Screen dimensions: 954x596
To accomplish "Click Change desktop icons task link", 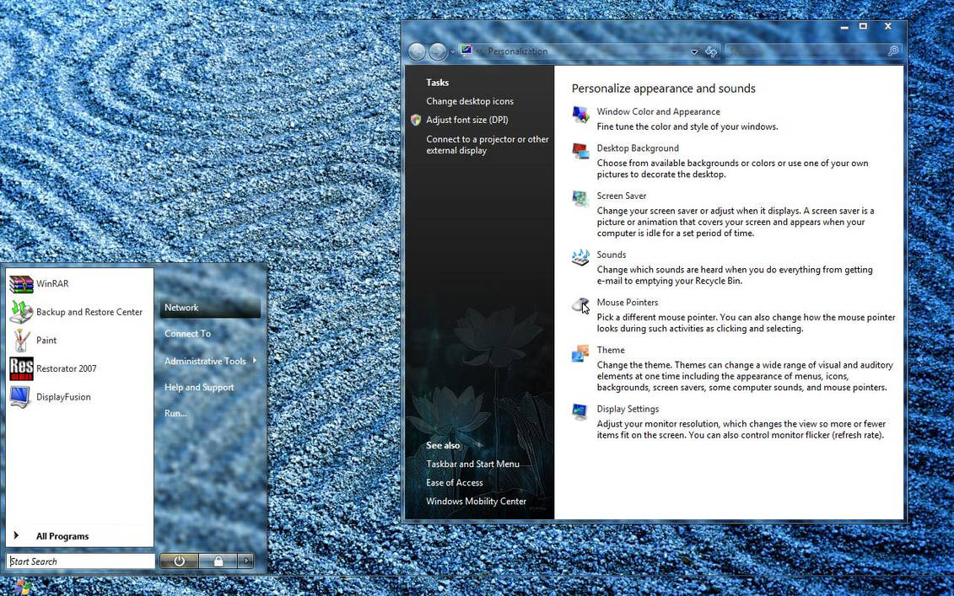I will 470,101.
